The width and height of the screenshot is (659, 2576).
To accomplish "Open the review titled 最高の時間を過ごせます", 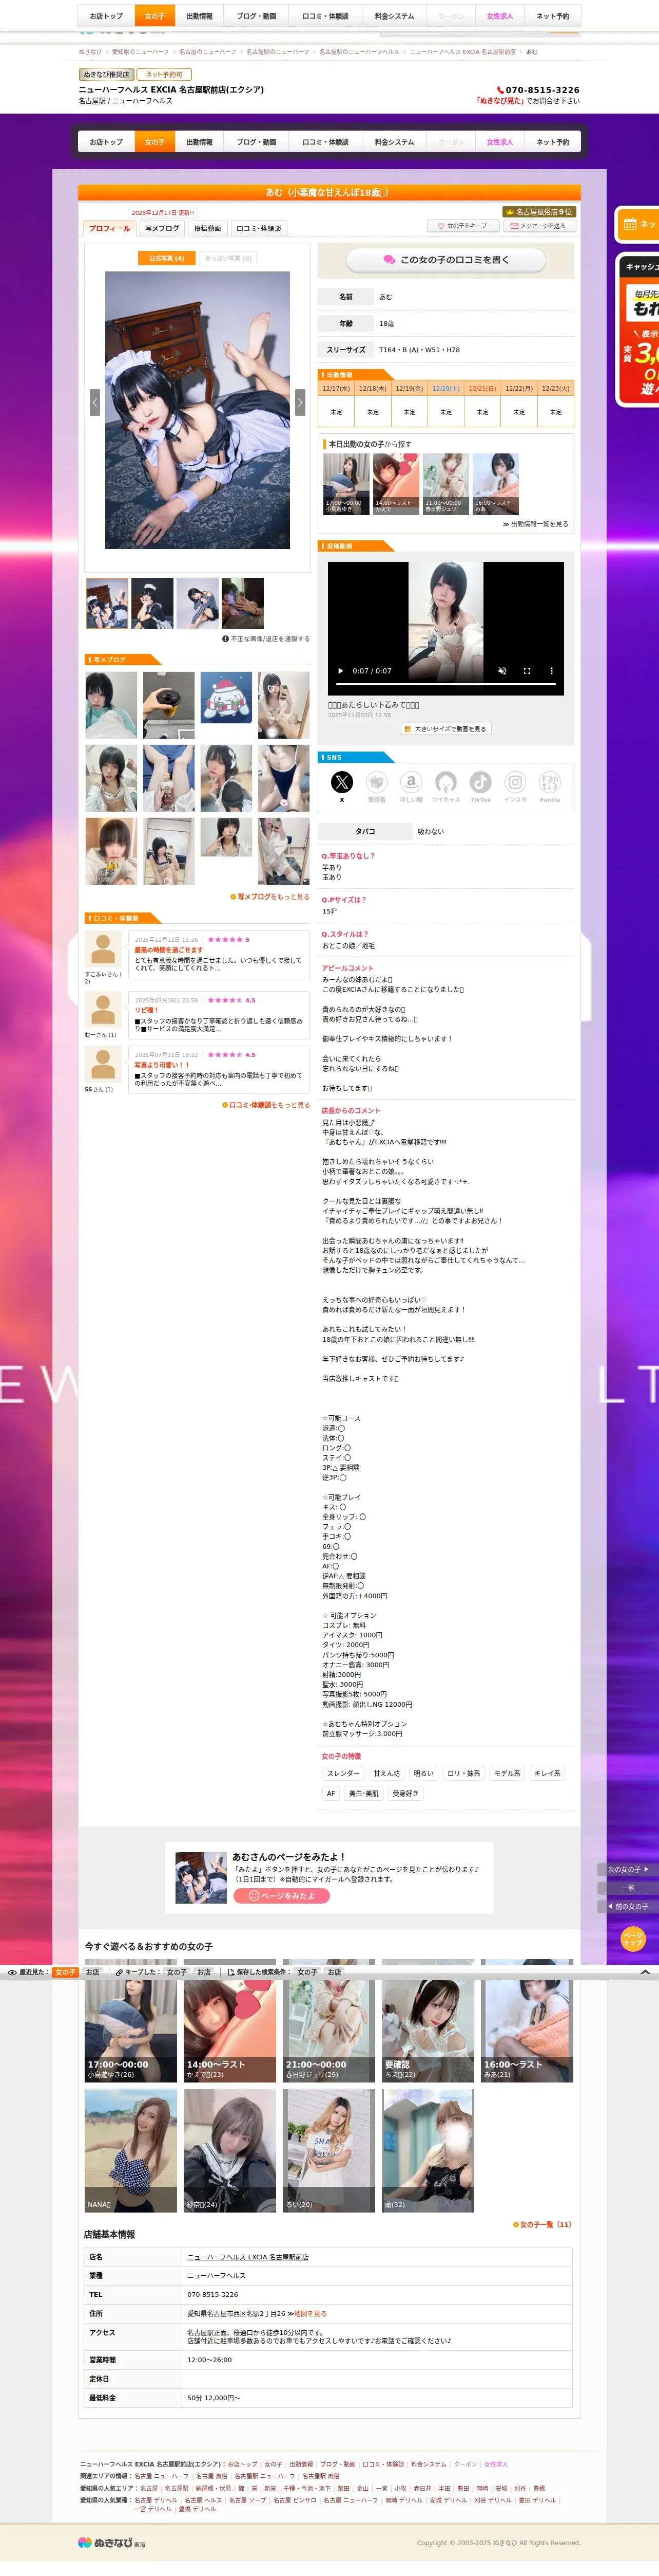I will click(169, 950).
